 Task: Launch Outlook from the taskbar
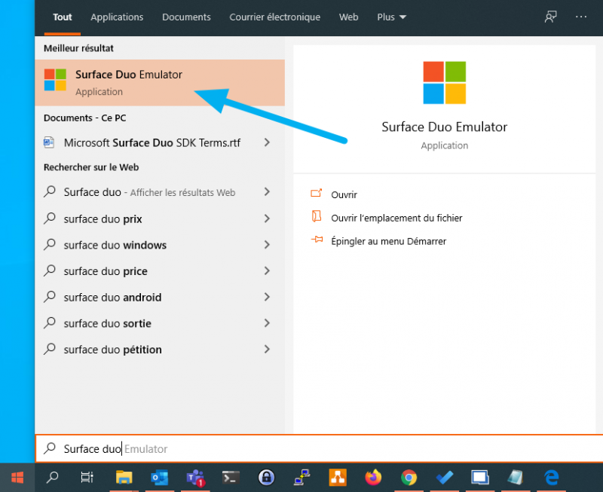tap(160, 477)
